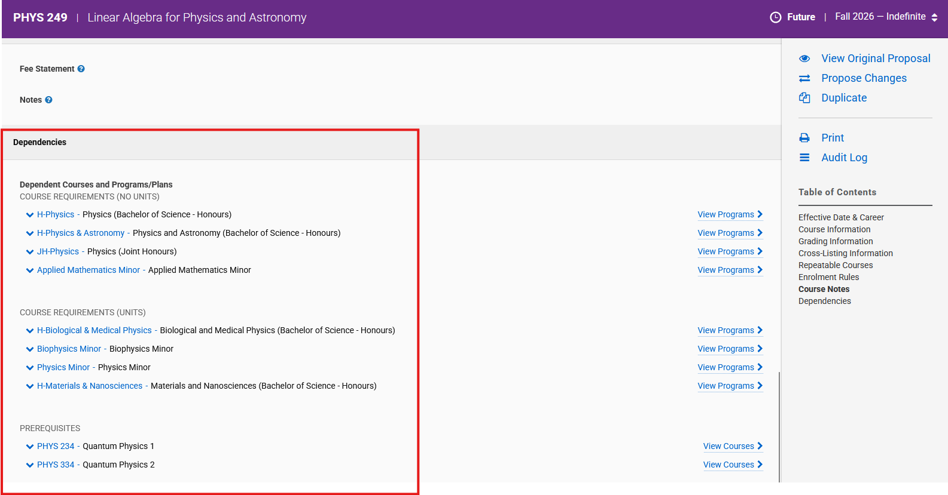The width and height of the screenshot is (948, 495).
Task: Click the Fee Statement help icon
Action: tap(81, 69)
